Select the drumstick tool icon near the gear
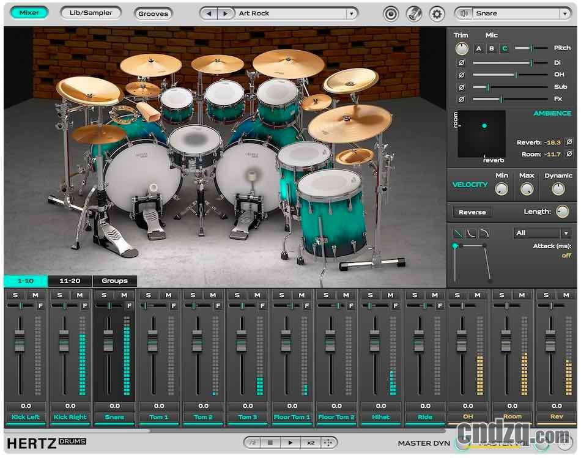581x458 pixels. pyautogui.click(x=414, y=13)
